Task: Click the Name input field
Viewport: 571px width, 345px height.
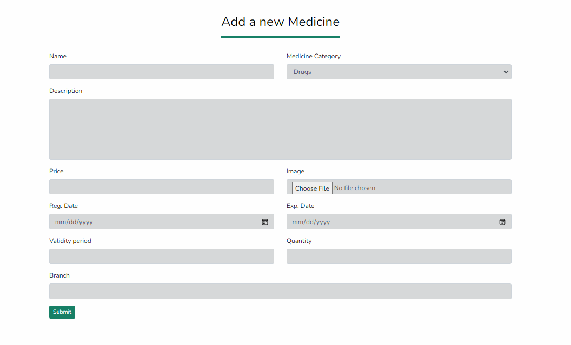Action: [161, 71]
